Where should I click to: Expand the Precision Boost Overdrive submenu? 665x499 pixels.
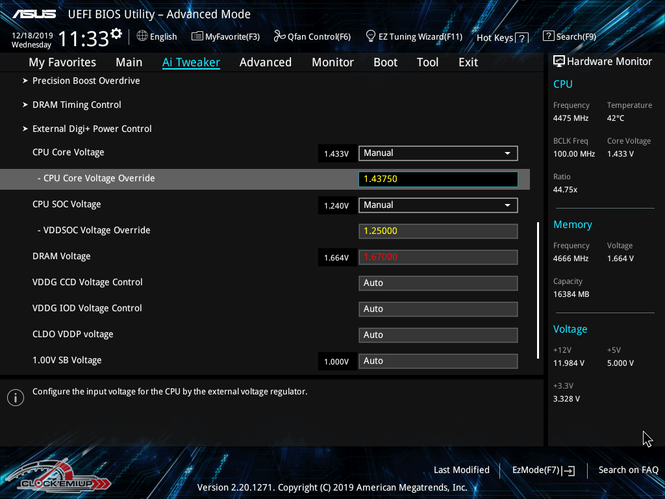(x=86, y=81)
